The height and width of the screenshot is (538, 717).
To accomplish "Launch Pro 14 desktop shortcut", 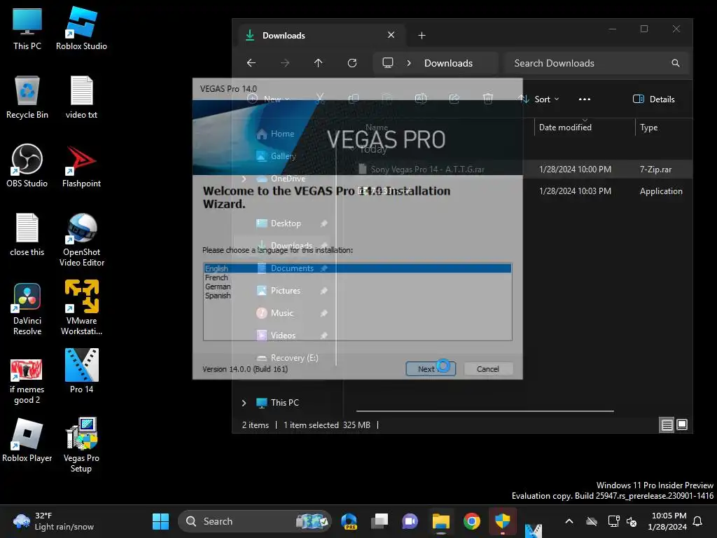I will click(x=81, y=371).
